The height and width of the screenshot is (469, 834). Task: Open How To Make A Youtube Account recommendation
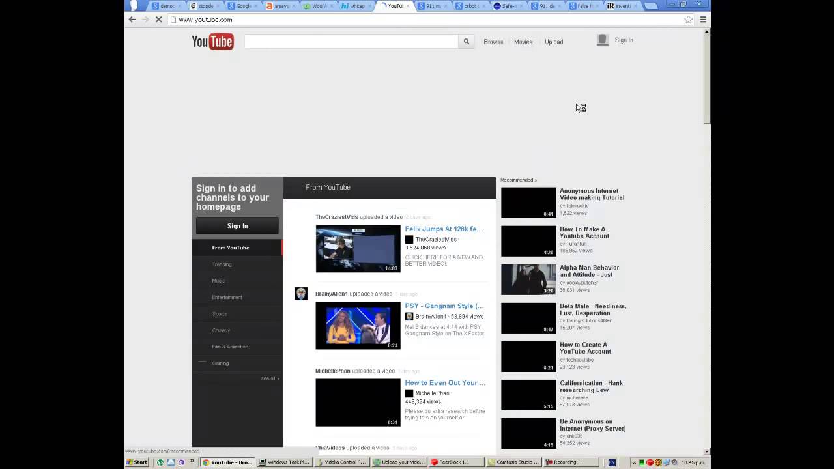tap(584, 233)
